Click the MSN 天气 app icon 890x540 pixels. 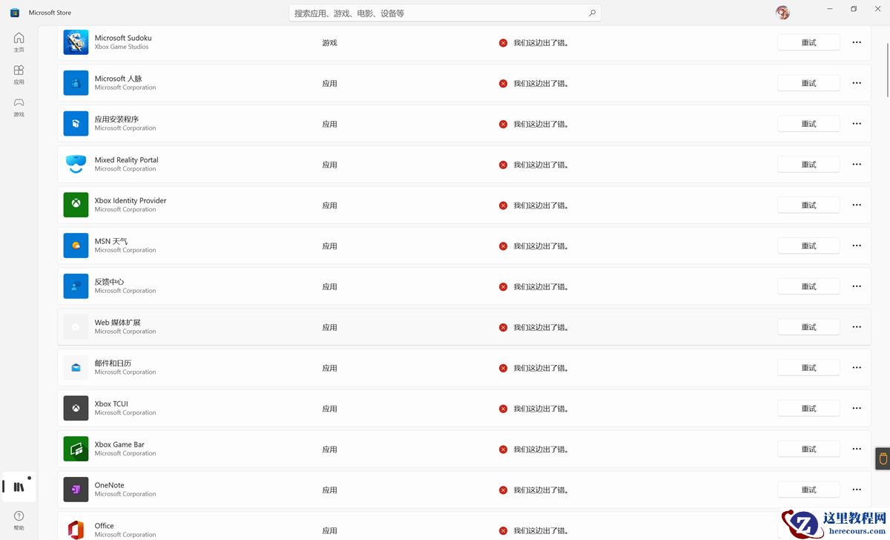click(76, 246)
